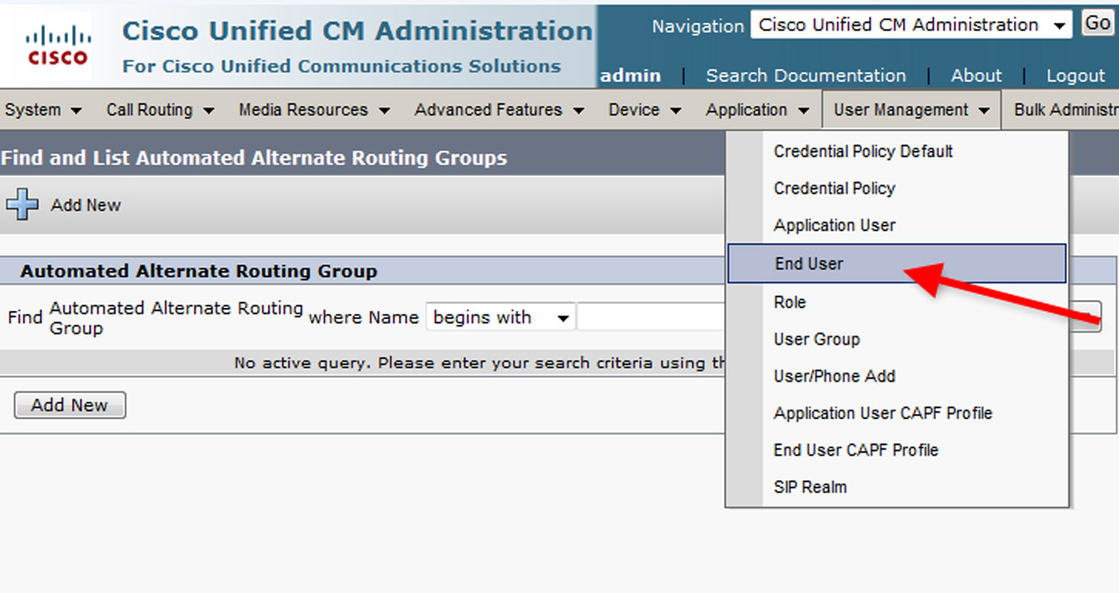Screen dimensions: 1119x593
Task: Click 'Cisco Unified CM Administration' title
Action: click(357, 30)
